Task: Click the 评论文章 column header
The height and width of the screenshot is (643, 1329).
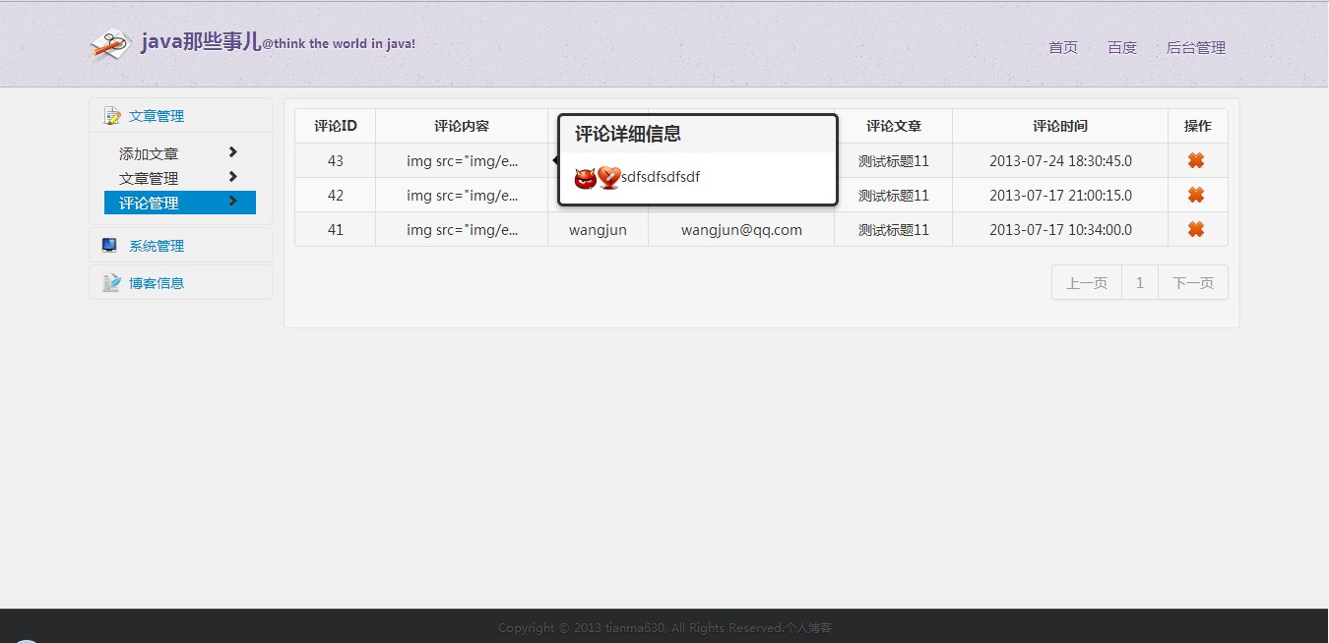Action: point(894,126)
